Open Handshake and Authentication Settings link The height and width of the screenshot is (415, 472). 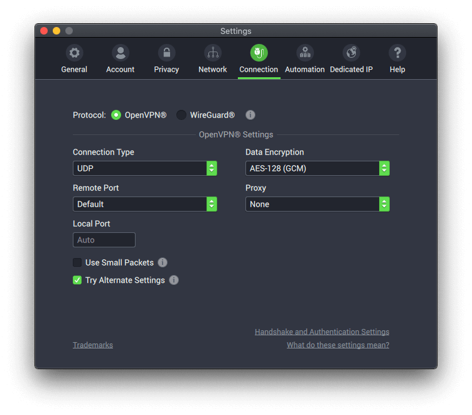click(322, 332)
